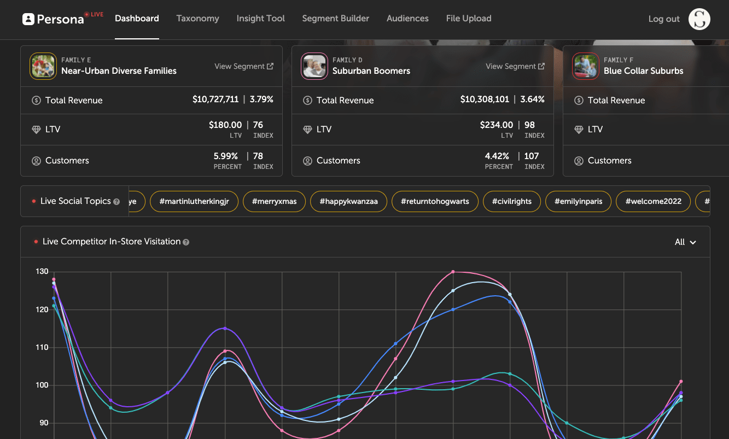Switch to the Taxonomy tab

pyautogui.click(x=197, y=18)
